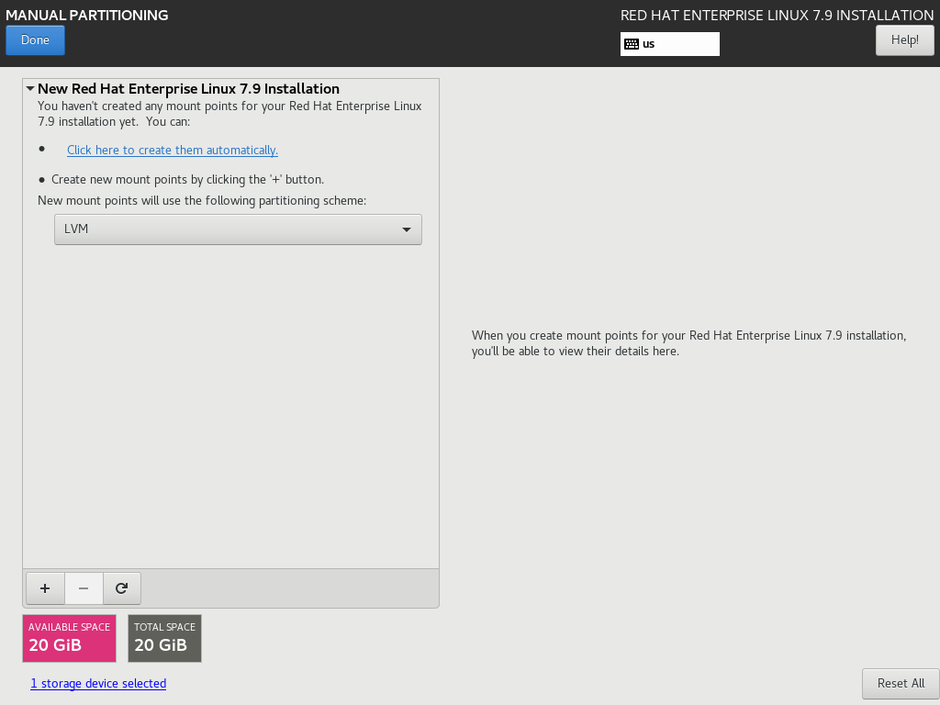Click the 'Create new mount points by clicking' text
Viewport: 940px width, 705px height.
[187, 179]
